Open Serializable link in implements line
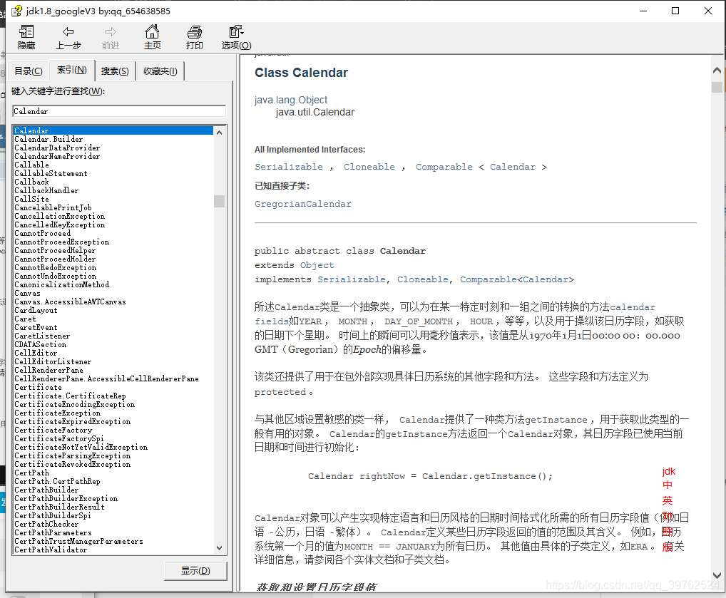The width and height of the screenshot is (726, 598). (x=352, y=279)
